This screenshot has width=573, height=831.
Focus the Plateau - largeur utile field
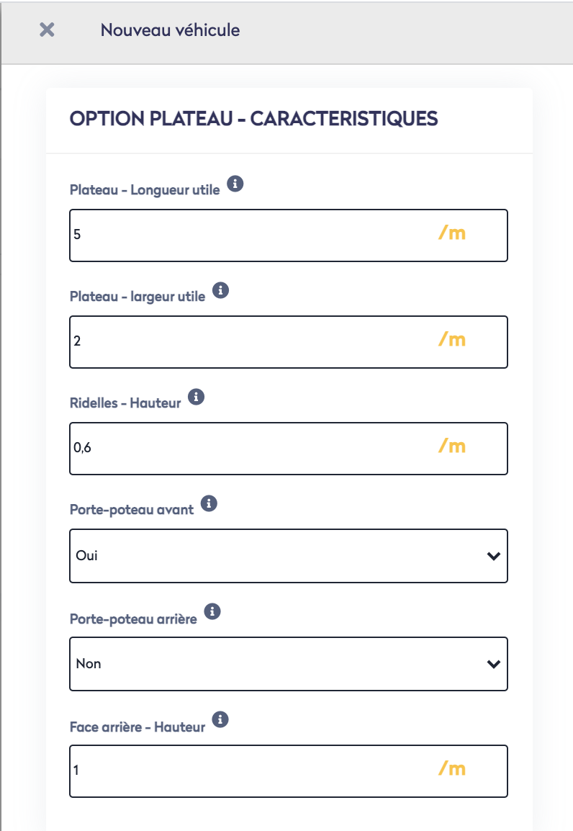pyautogui.click(x=252, y=342)
